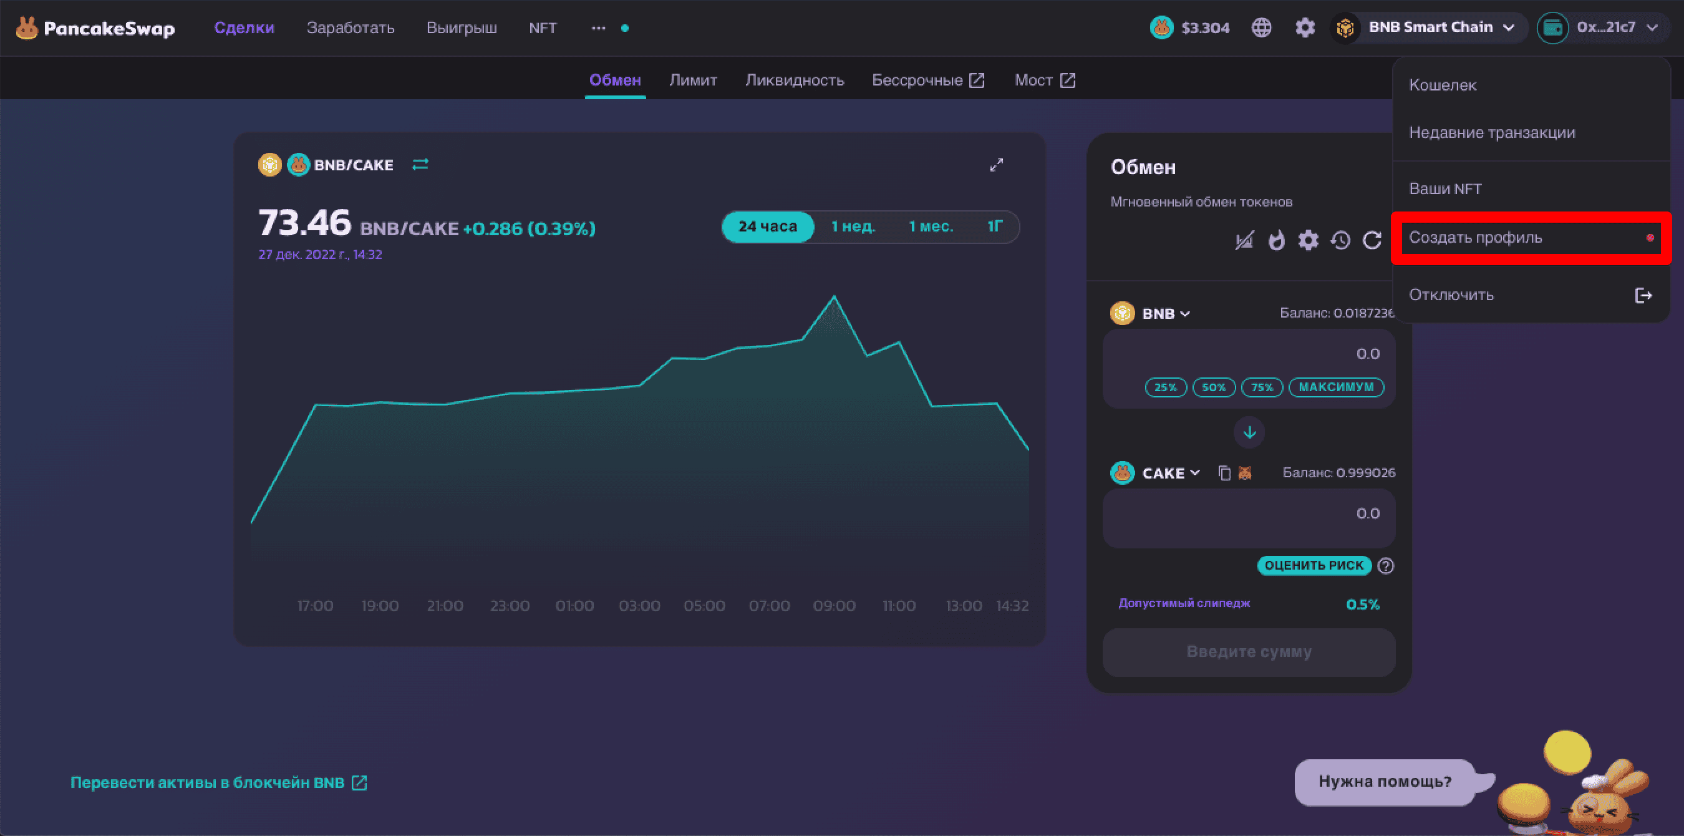Open Ваши NFT menu item
Screen dimensions: 1684x836
click(1532, 189)
